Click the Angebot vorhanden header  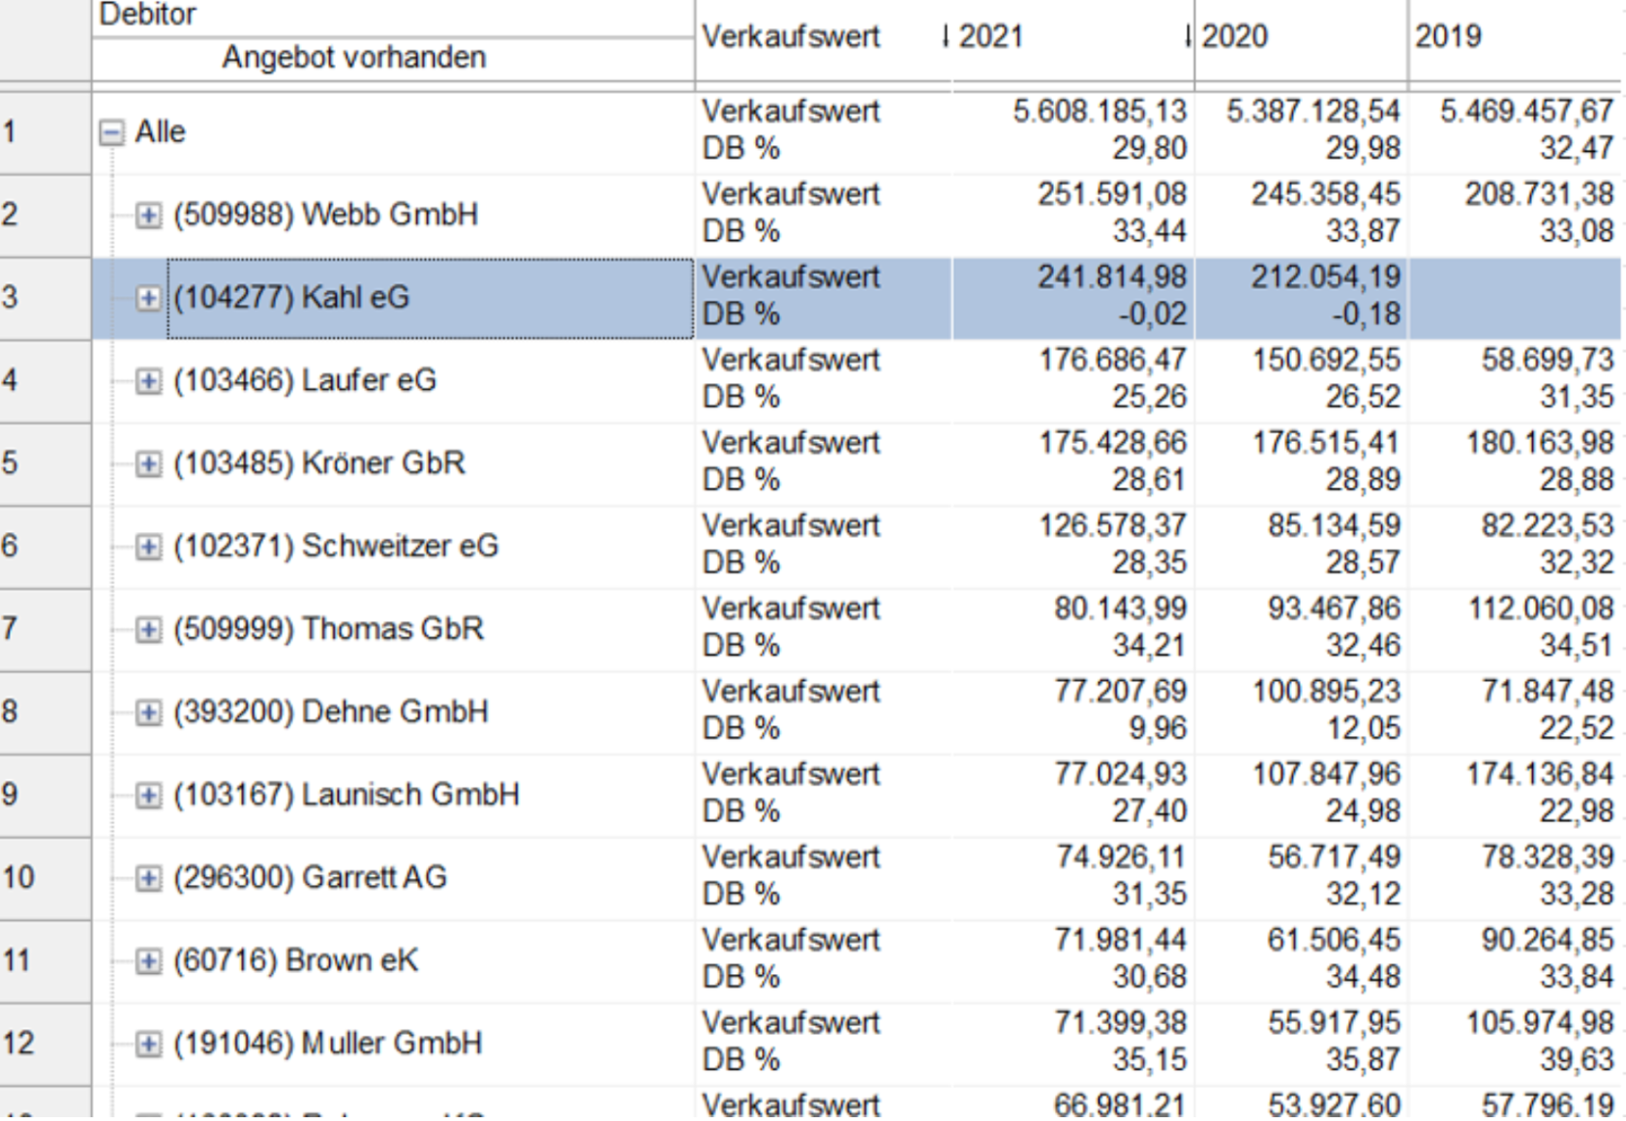pyautogui.click(x=393, y=59)
